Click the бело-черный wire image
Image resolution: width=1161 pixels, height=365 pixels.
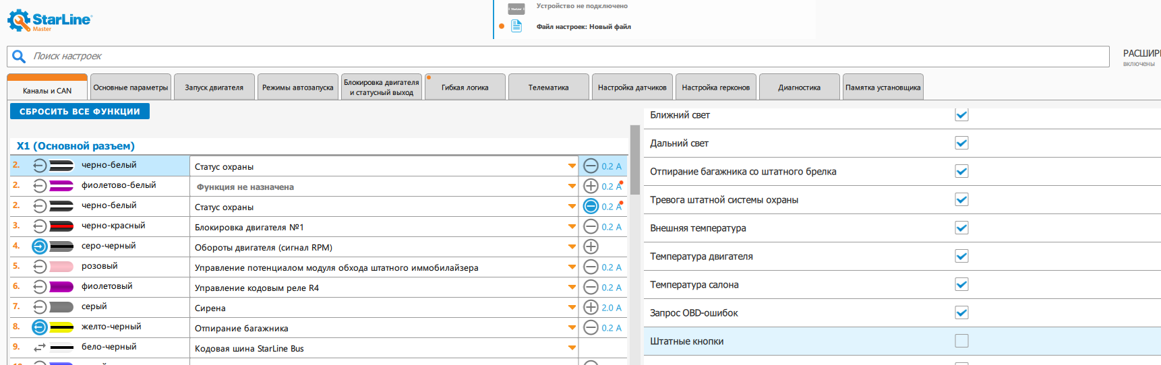point(61,347)
